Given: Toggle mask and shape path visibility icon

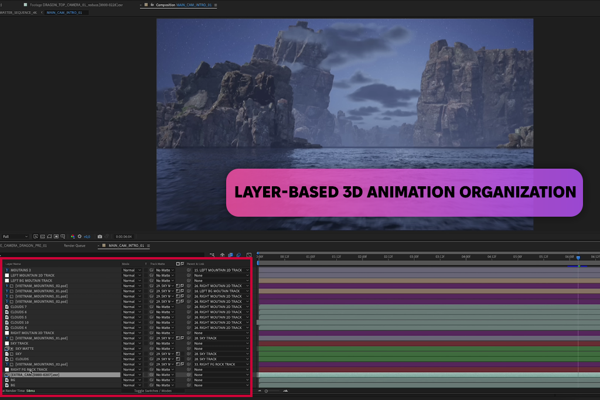Looking at the screenshot, I should 49,237.
